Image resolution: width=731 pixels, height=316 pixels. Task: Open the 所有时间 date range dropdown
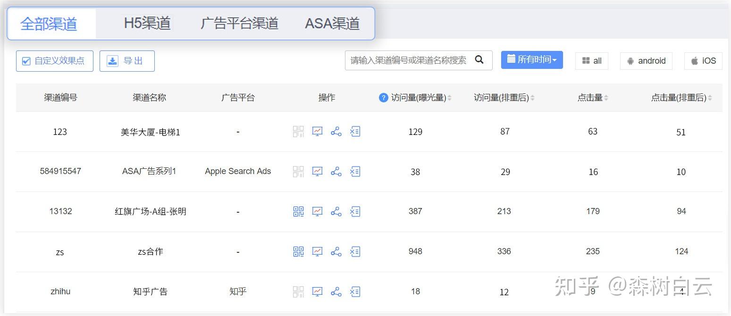point(532,60)
